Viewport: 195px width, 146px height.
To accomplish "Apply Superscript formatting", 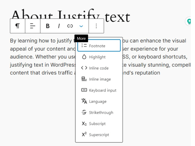I will (x=99, y=135).
